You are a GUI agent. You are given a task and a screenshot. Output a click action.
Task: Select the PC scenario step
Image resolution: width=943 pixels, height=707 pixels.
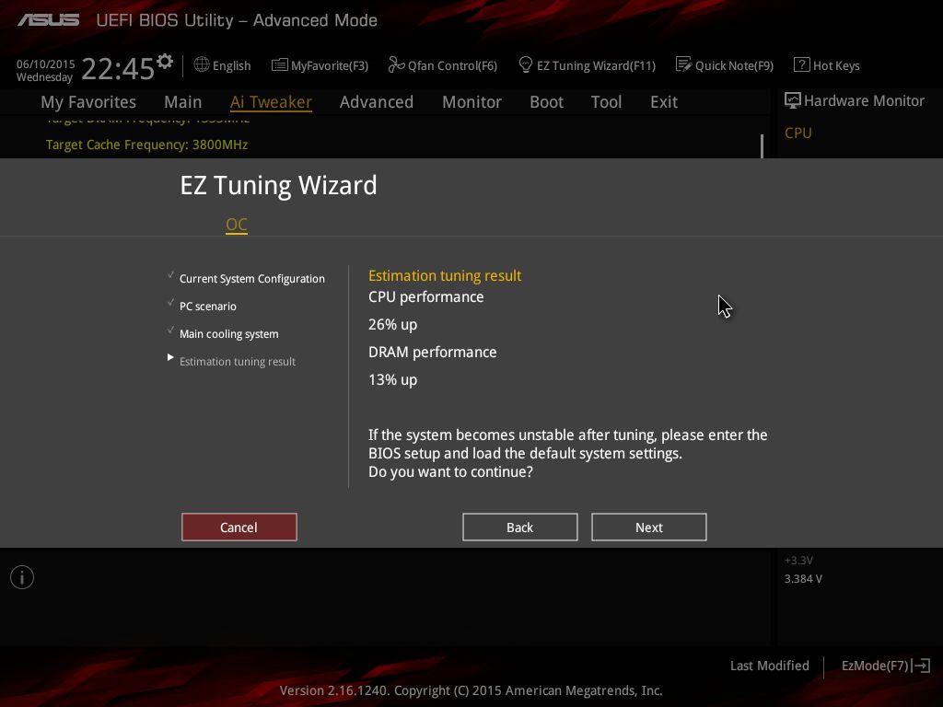point(208,307)
